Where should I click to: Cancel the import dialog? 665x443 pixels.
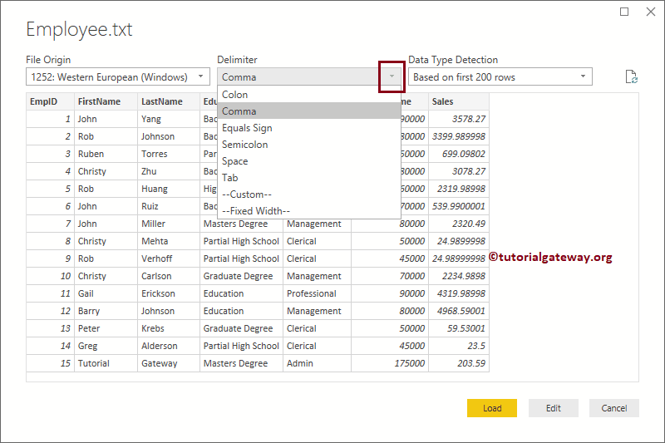[614, 408]
